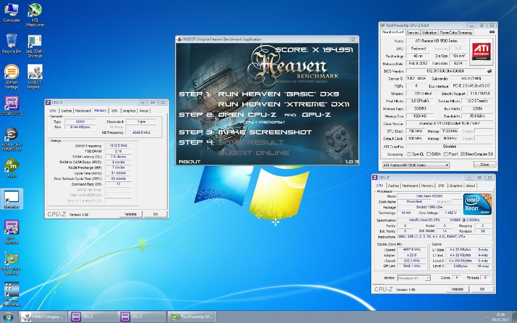Viewport: 517px width, 323px height.
Task: Click the GPU-Z camera screenshot icon
Action: (x=492, y=32)
